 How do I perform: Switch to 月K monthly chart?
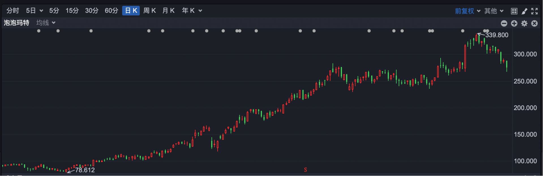168,11
